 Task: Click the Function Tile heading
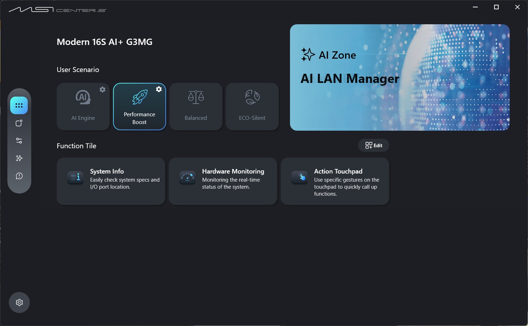point(77,146)
